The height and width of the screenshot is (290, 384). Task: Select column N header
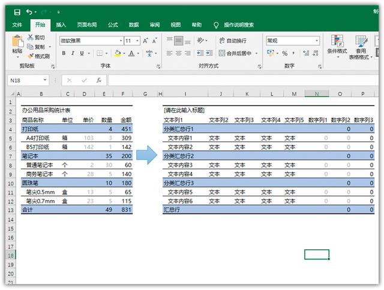(x=317, y=93)
